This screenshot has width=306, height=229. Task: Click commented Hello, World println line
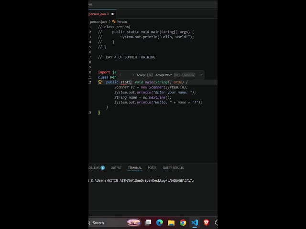[146, 37]
